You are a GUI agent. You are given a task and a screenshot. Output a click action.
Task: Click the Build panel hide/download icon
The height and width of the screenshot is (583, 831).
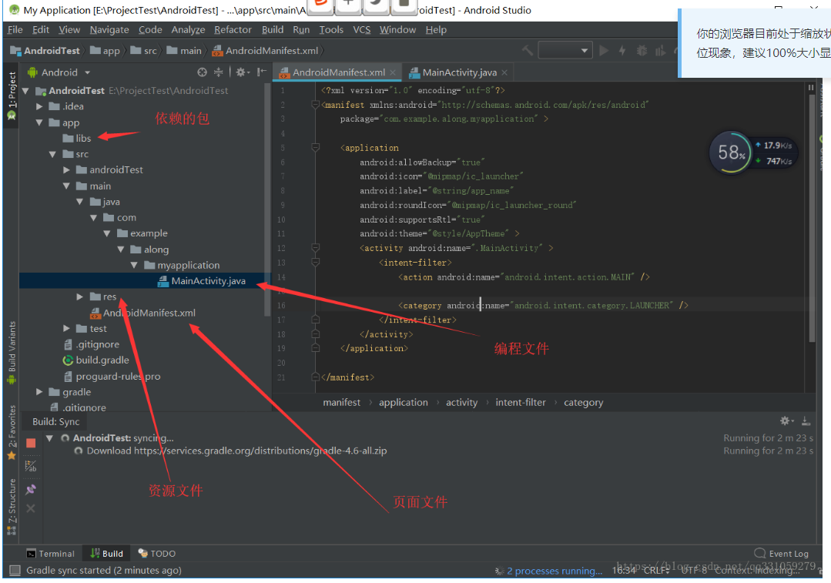tap(806, 420)
